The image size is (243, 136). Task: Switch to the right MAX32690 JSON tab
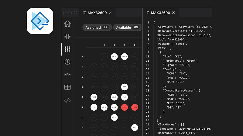[160, 13]
